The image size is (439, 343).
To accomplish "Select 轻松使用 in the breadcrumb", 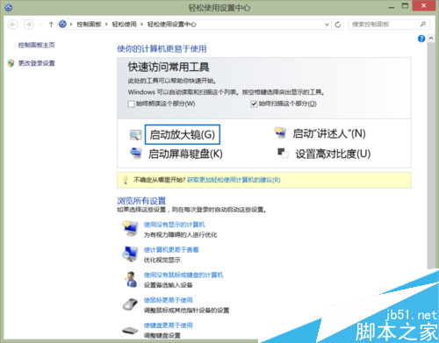I will pos(125,25).
